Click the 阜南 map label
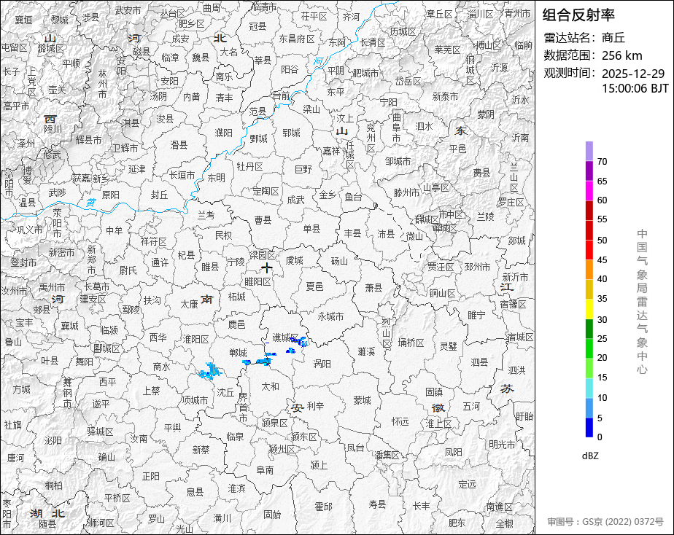This screenshot has height=535, width=674. click(x=265, y=470)
